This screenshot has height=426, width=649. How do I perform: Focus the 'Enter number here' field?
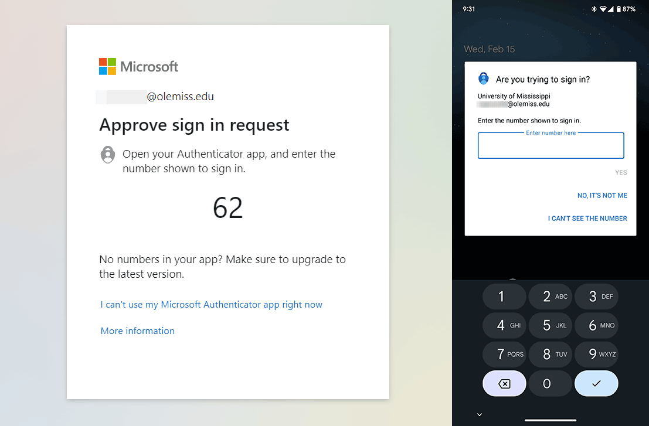pyautogui.click(x=551, y=145)
